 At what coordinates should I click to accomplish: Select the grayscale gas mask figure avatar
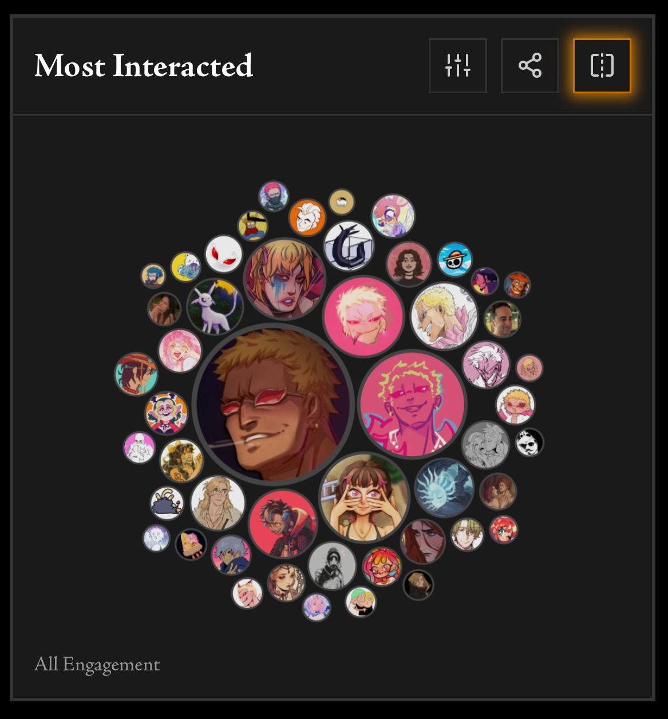333,566
